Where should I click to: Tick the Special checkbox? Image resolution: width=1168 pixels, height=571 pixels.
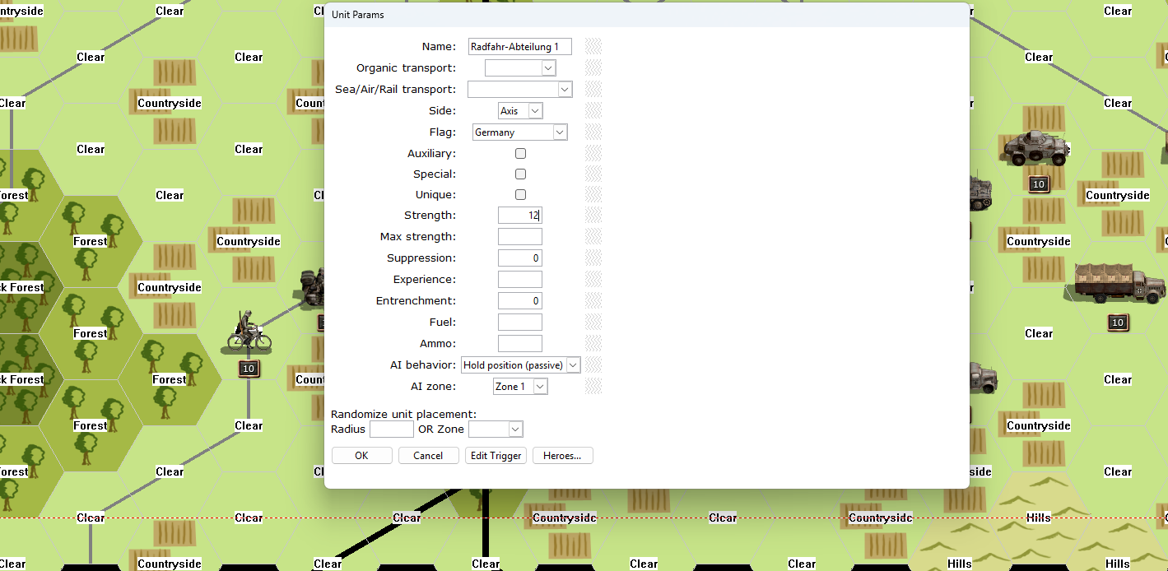[520, 174]
